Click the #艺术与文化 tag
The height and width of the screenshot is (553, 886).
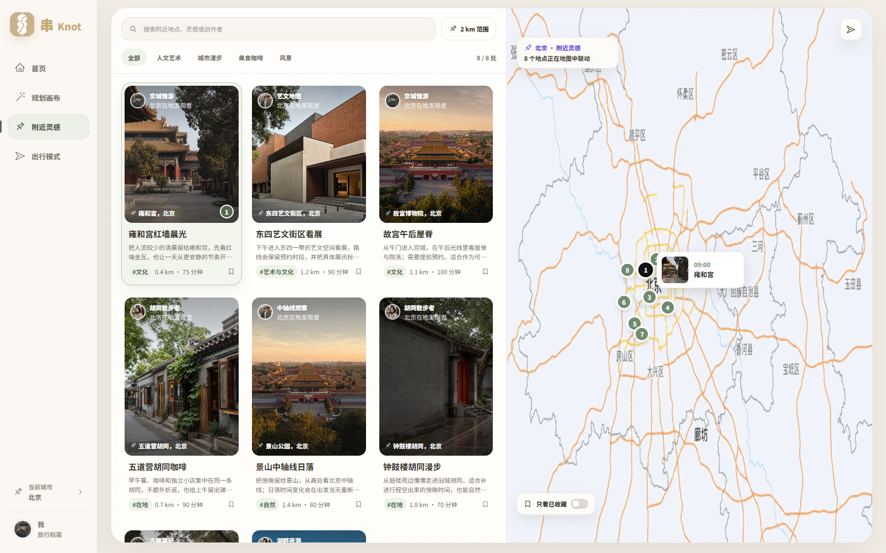pos(276,272)
